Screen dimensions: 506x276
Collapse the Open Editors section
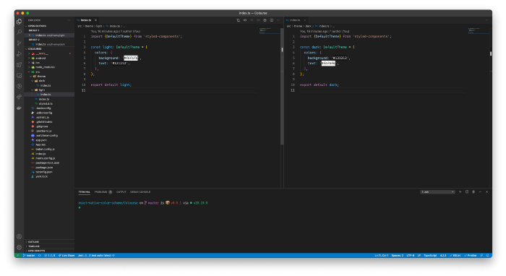coord(49,26)
